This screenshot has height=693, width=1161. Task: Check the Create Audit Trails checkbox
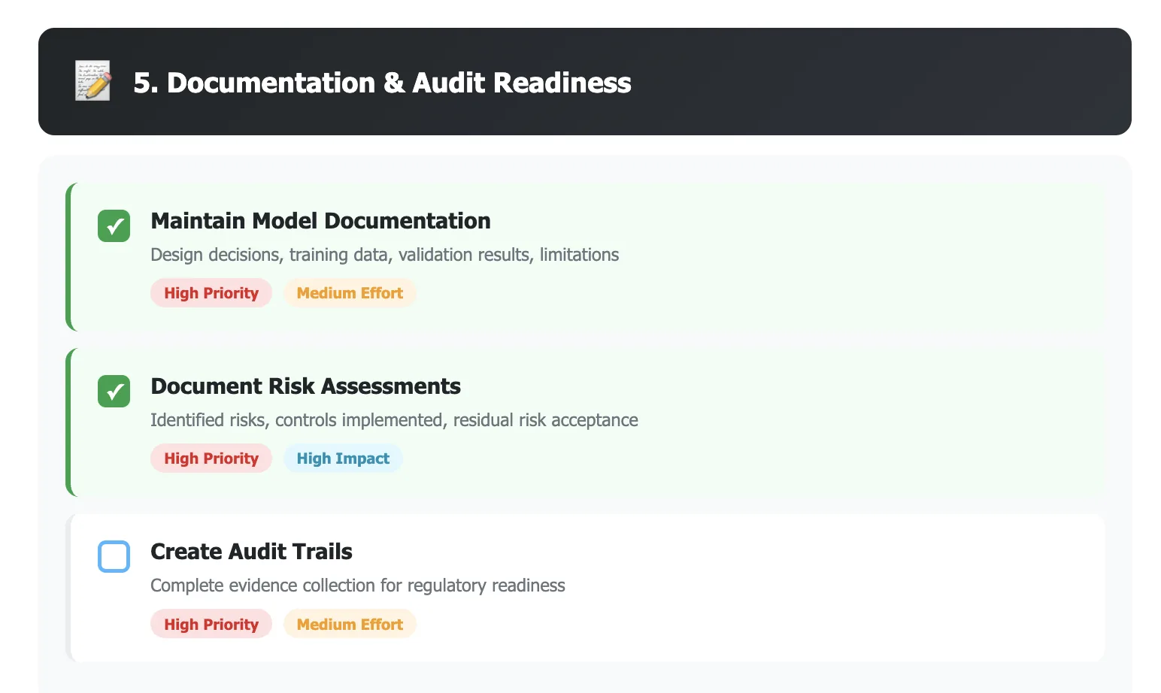(x=114, y=556)
